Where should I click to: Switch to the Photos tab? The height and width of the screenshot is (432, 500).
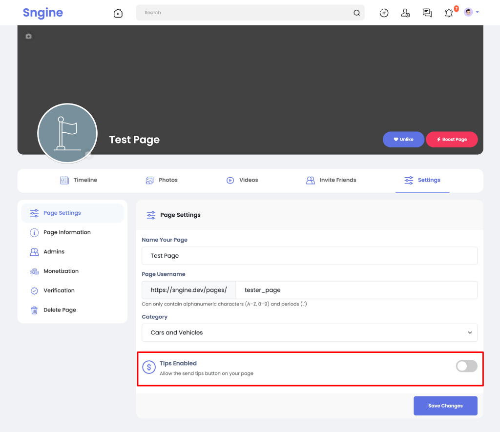[162, 180]
